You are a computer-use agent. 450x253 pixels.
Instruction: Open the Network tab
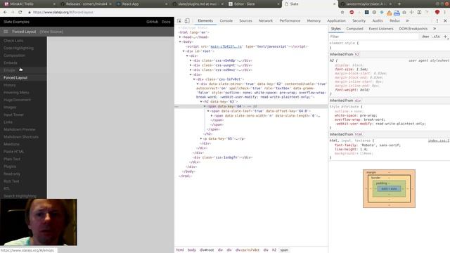[x=266, y=21]
